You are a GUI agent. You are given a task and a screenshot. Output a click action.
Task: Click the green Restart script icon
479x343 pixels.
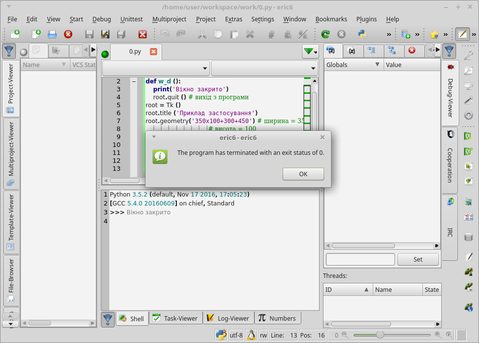[325, 34]
